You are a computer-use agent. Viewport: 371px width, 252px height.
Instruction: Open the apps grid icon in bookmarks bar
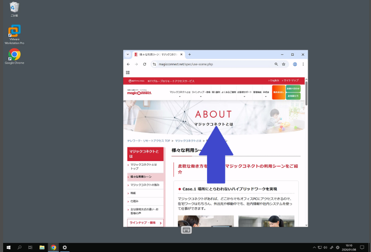(x=128, y=73)
